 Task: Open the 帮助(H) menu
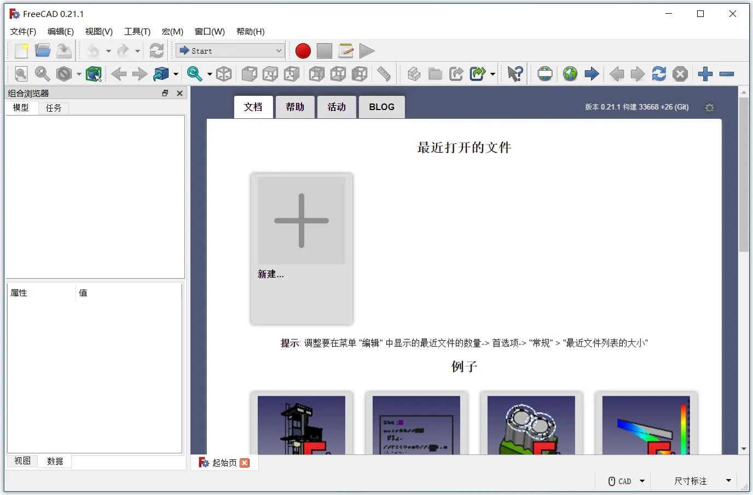coord(251,32)
